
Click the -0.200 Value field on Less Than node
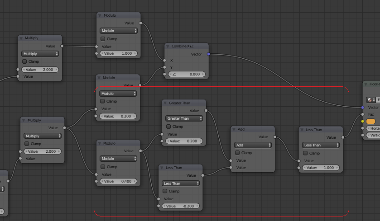click(181, 206)
